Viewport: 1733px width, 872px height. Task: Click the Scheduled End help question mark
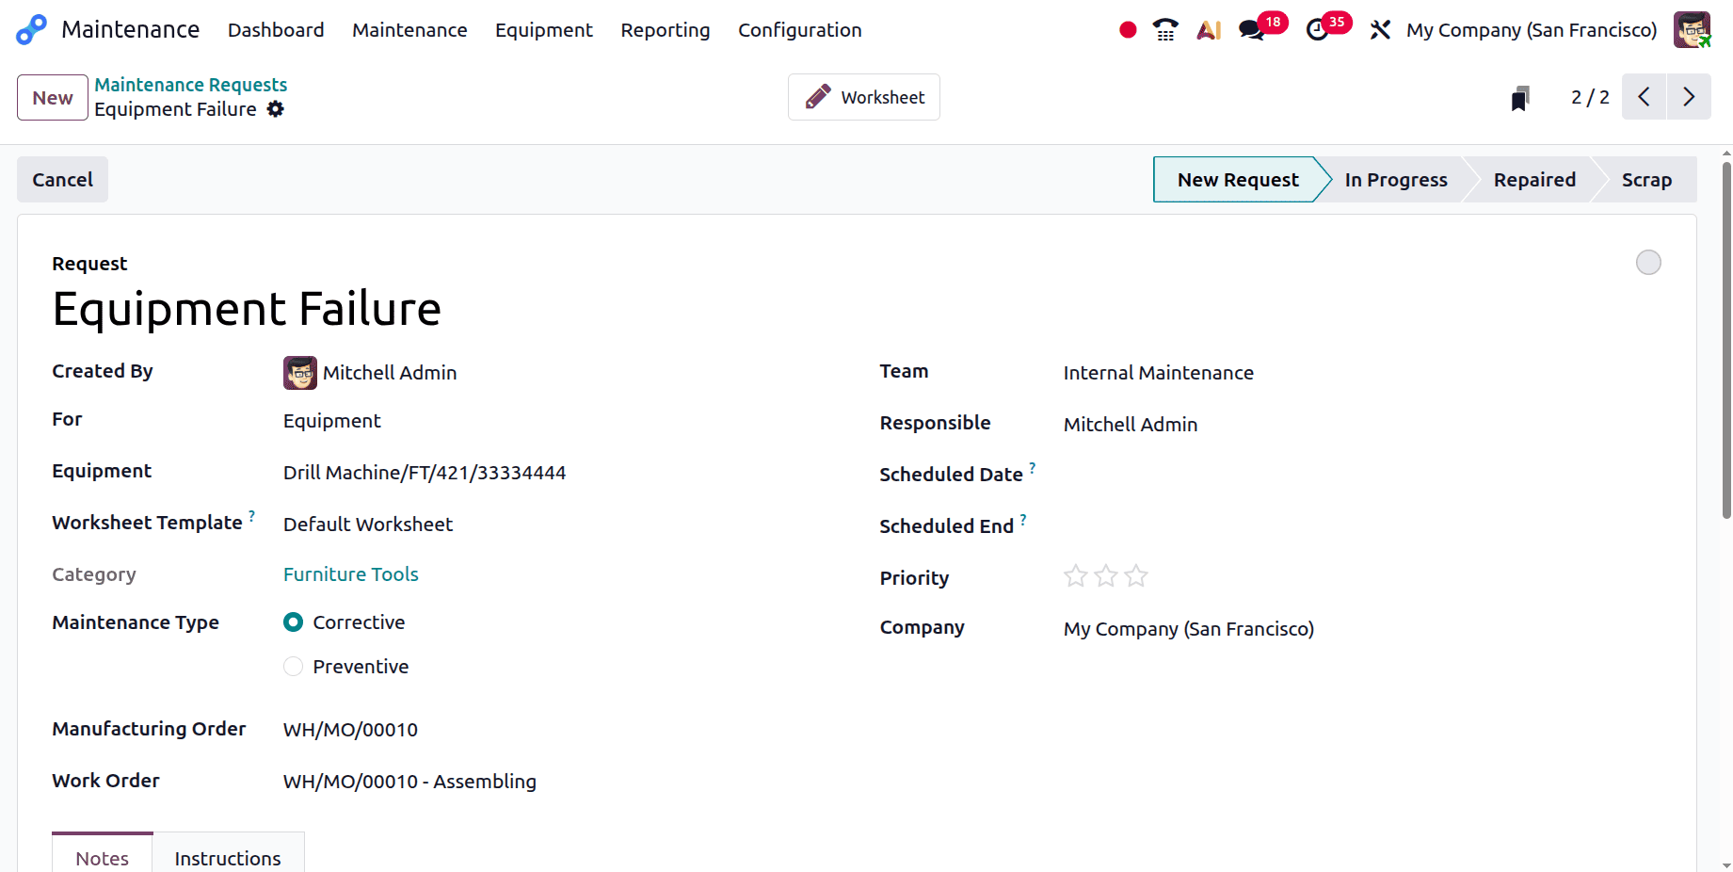[1023, 520]
